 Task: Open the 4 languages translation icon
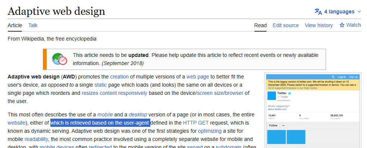tap(318, 12)
